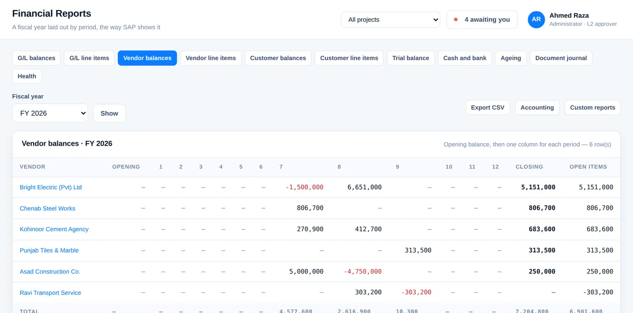The height and width of the screenshot is (313, 633).
Task: Click the OPEN ITEMS column header
Action: pyautogui.click(x=588, y=167)
